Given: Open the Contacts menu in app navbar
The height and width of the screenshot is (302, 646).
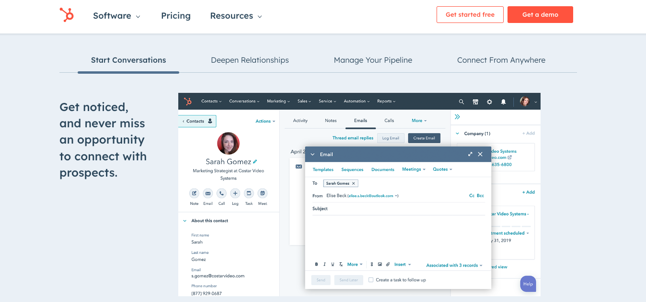Looking at the screenshot, I should click(211, 101).
